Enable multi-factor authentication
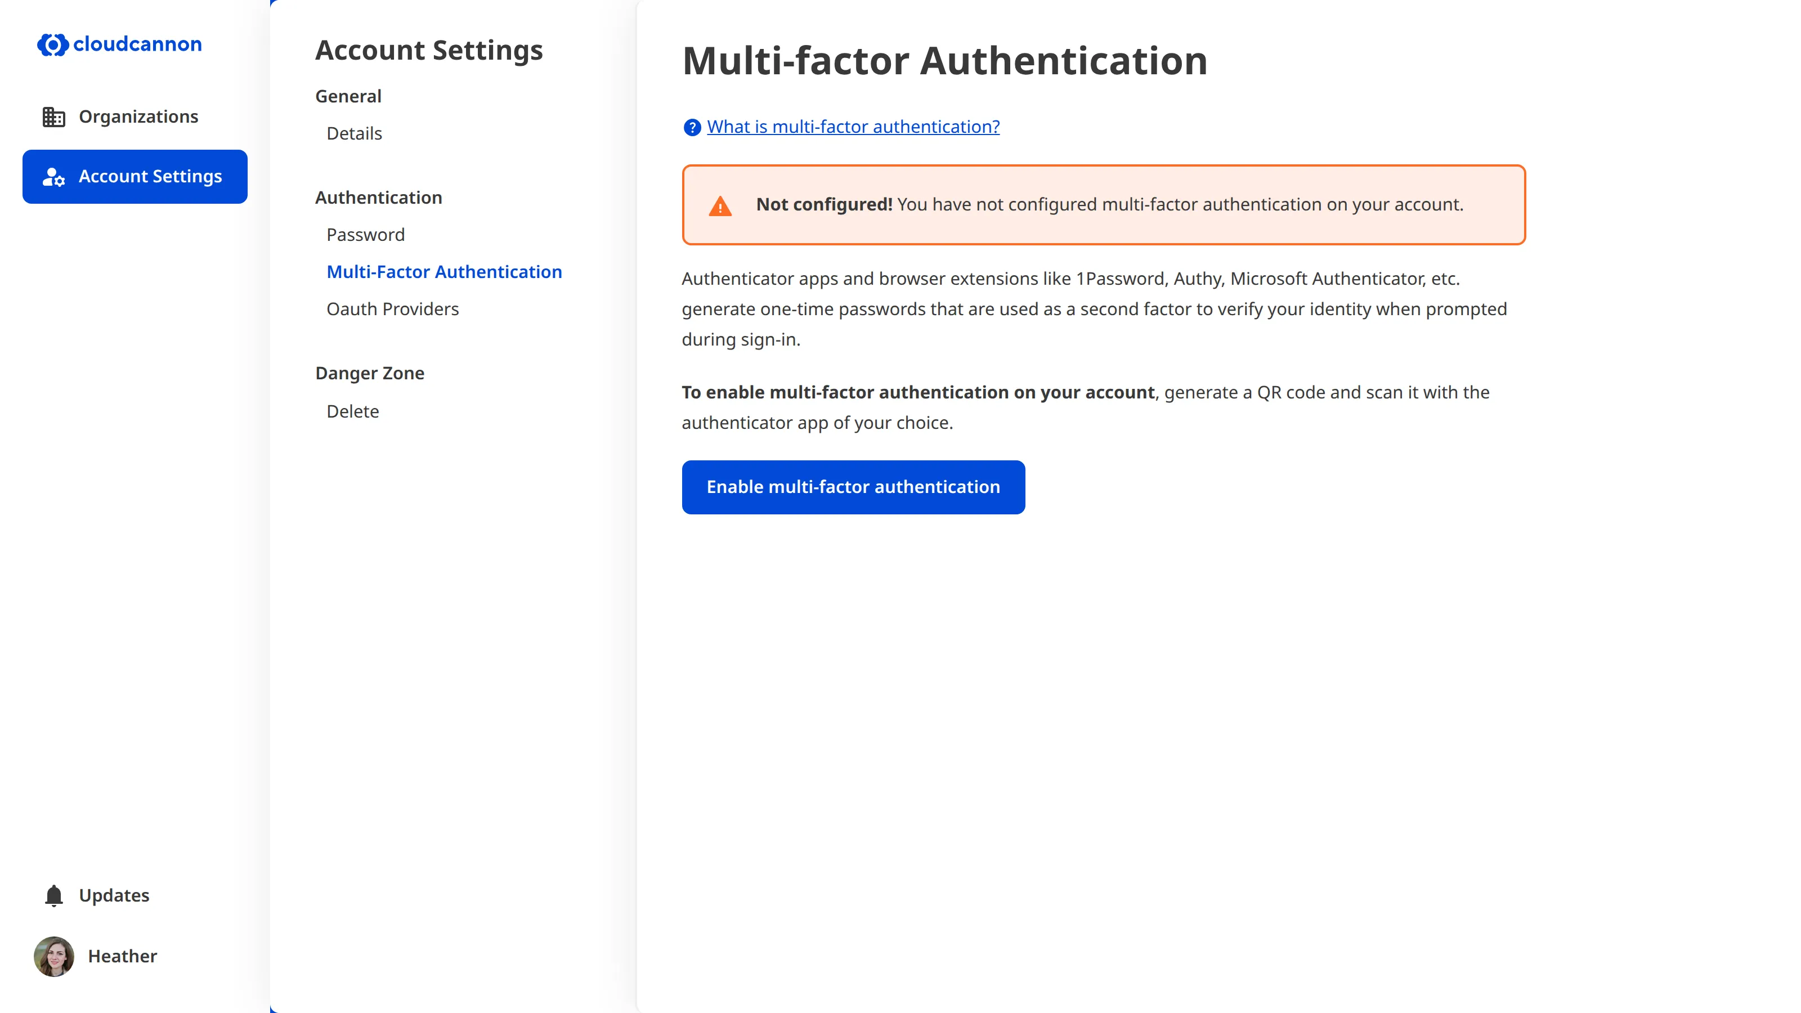The width and height of the screenshot is (1801, 1013). [853, 487]
